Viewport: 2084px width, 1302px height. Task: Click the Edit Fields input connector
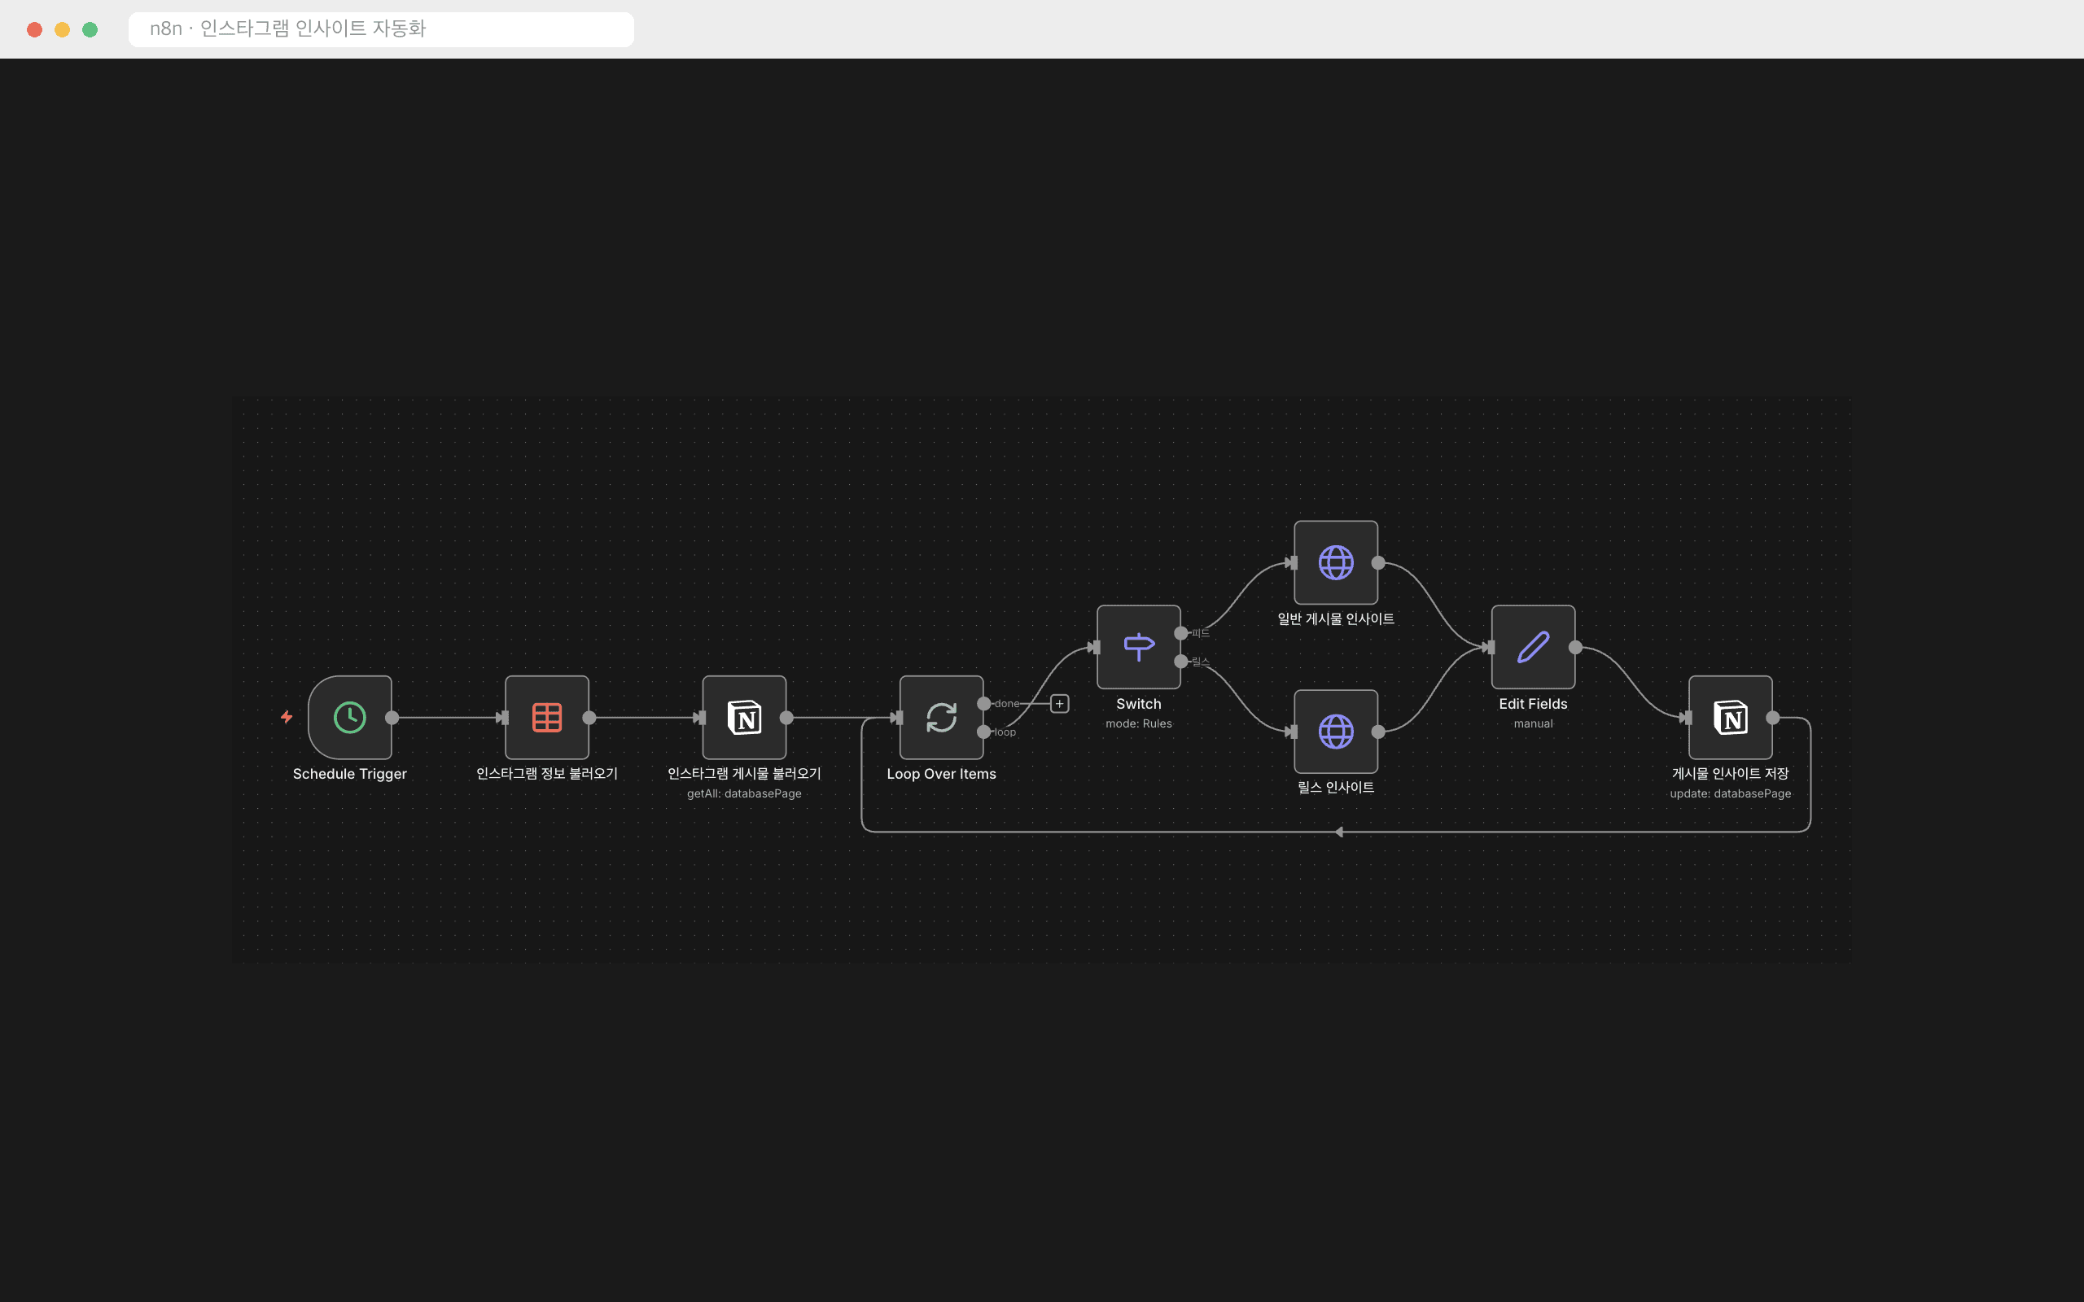pos(1491,647)
